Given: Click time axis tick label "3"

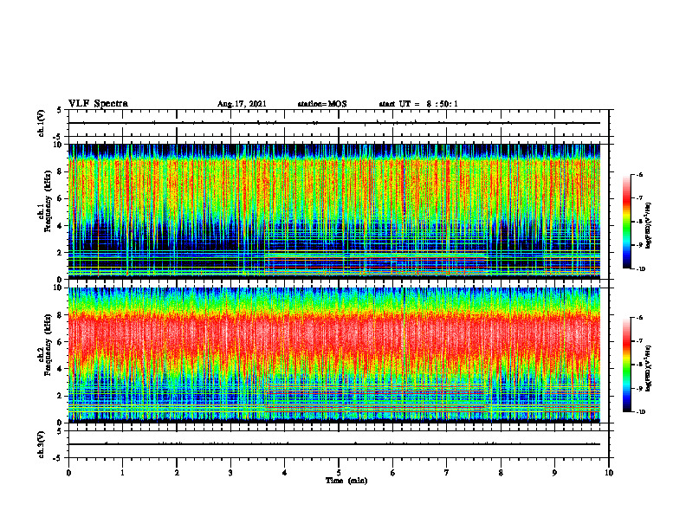Looking at the screenshot, I should click(x=230, y=473).
